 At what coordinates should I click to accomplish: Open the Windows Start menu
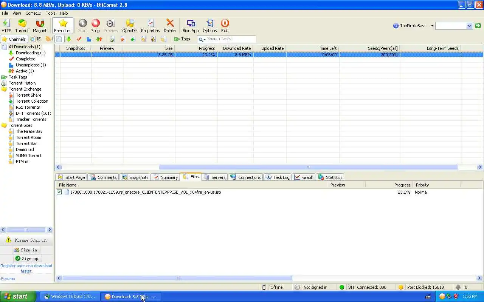(x=18, y=296)
